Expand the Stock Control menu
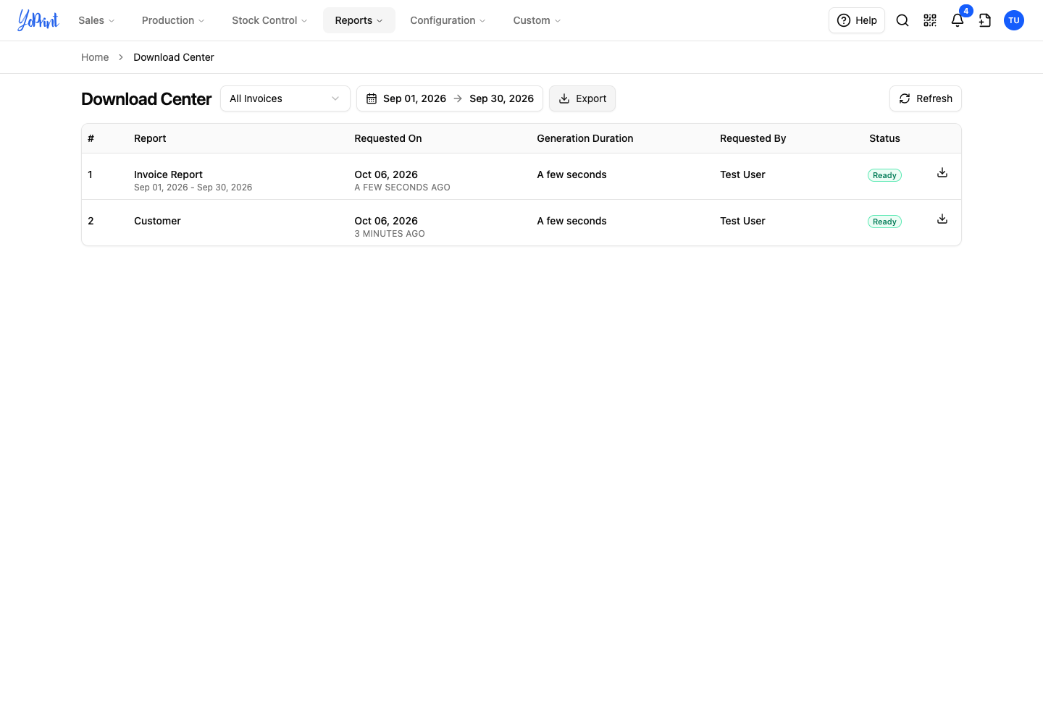This screenshot has height=724, width=1043. pyautogui.click(x=269, y=20)
